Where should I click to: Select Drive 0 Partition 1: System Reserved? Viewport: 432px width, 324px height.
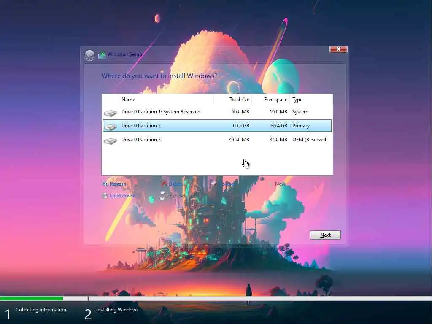tap(217, 112)
